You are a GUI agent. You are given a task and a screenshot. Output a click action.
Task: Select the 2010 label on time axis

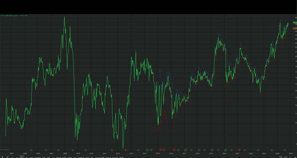coord(91,154)
